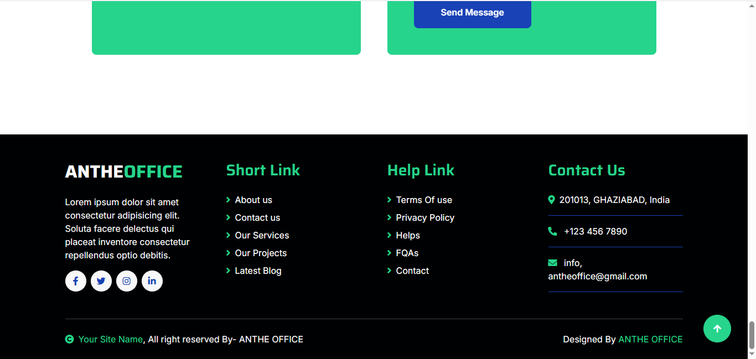
Task: Open the Contact us link under Short Link
Action: [x=257, y=217]
